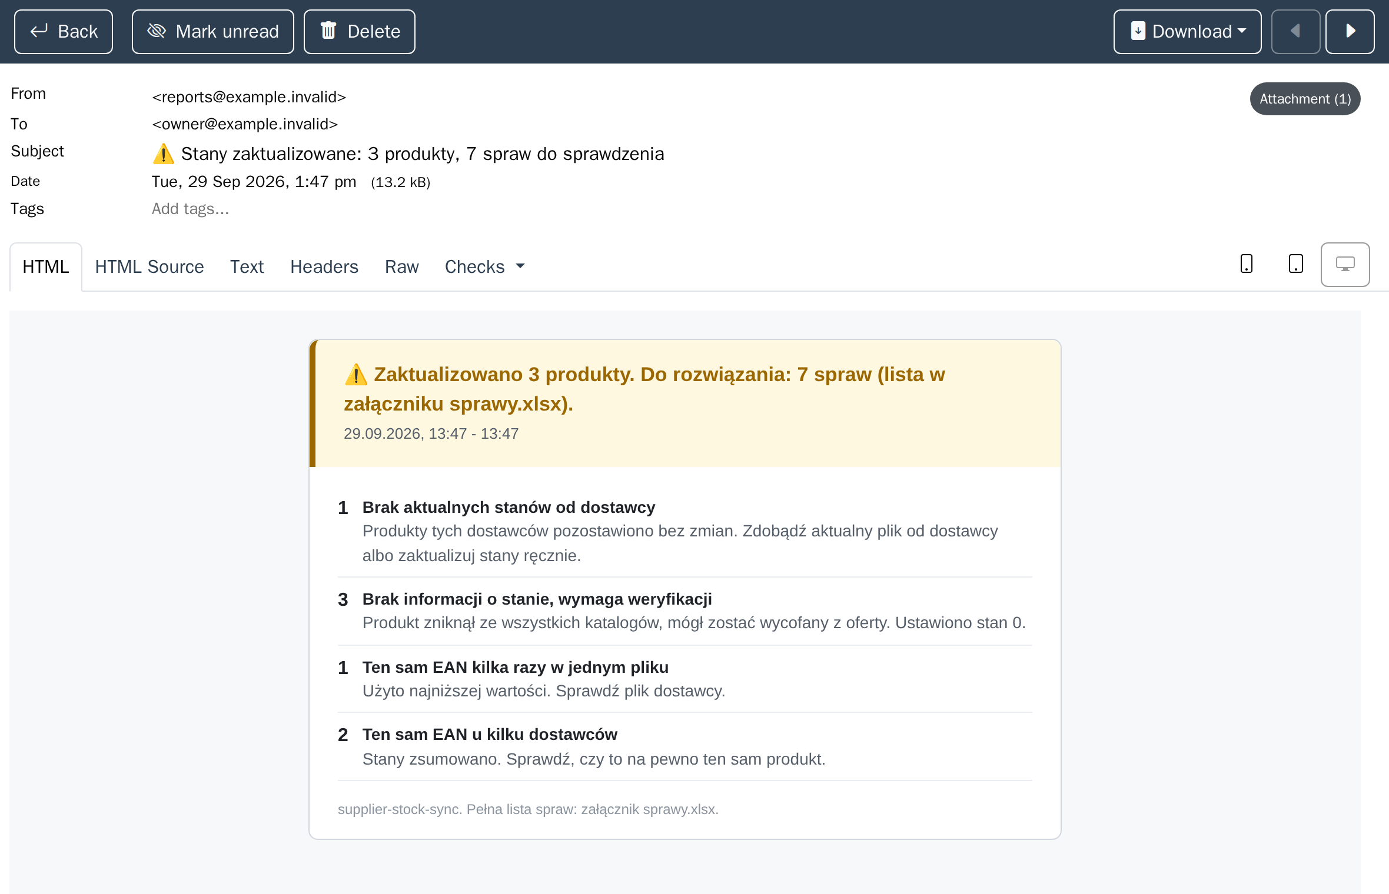Click heading 'Brak informacji o stanie, wymaga weryfikacji'
The width and height of the screenshot is (1389, 894).
click(537, 599)
